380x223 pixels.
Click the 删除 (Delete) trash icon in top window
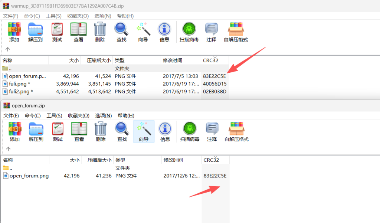click(x=100, y=32)
